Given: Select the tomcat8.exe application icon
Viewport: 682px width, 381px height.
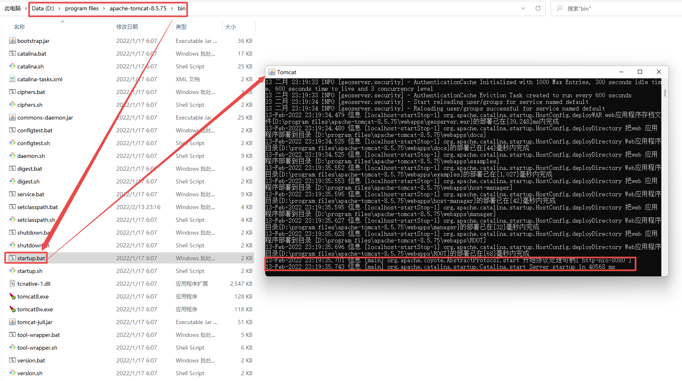Looking at the screenshot, I should (12, 296).
